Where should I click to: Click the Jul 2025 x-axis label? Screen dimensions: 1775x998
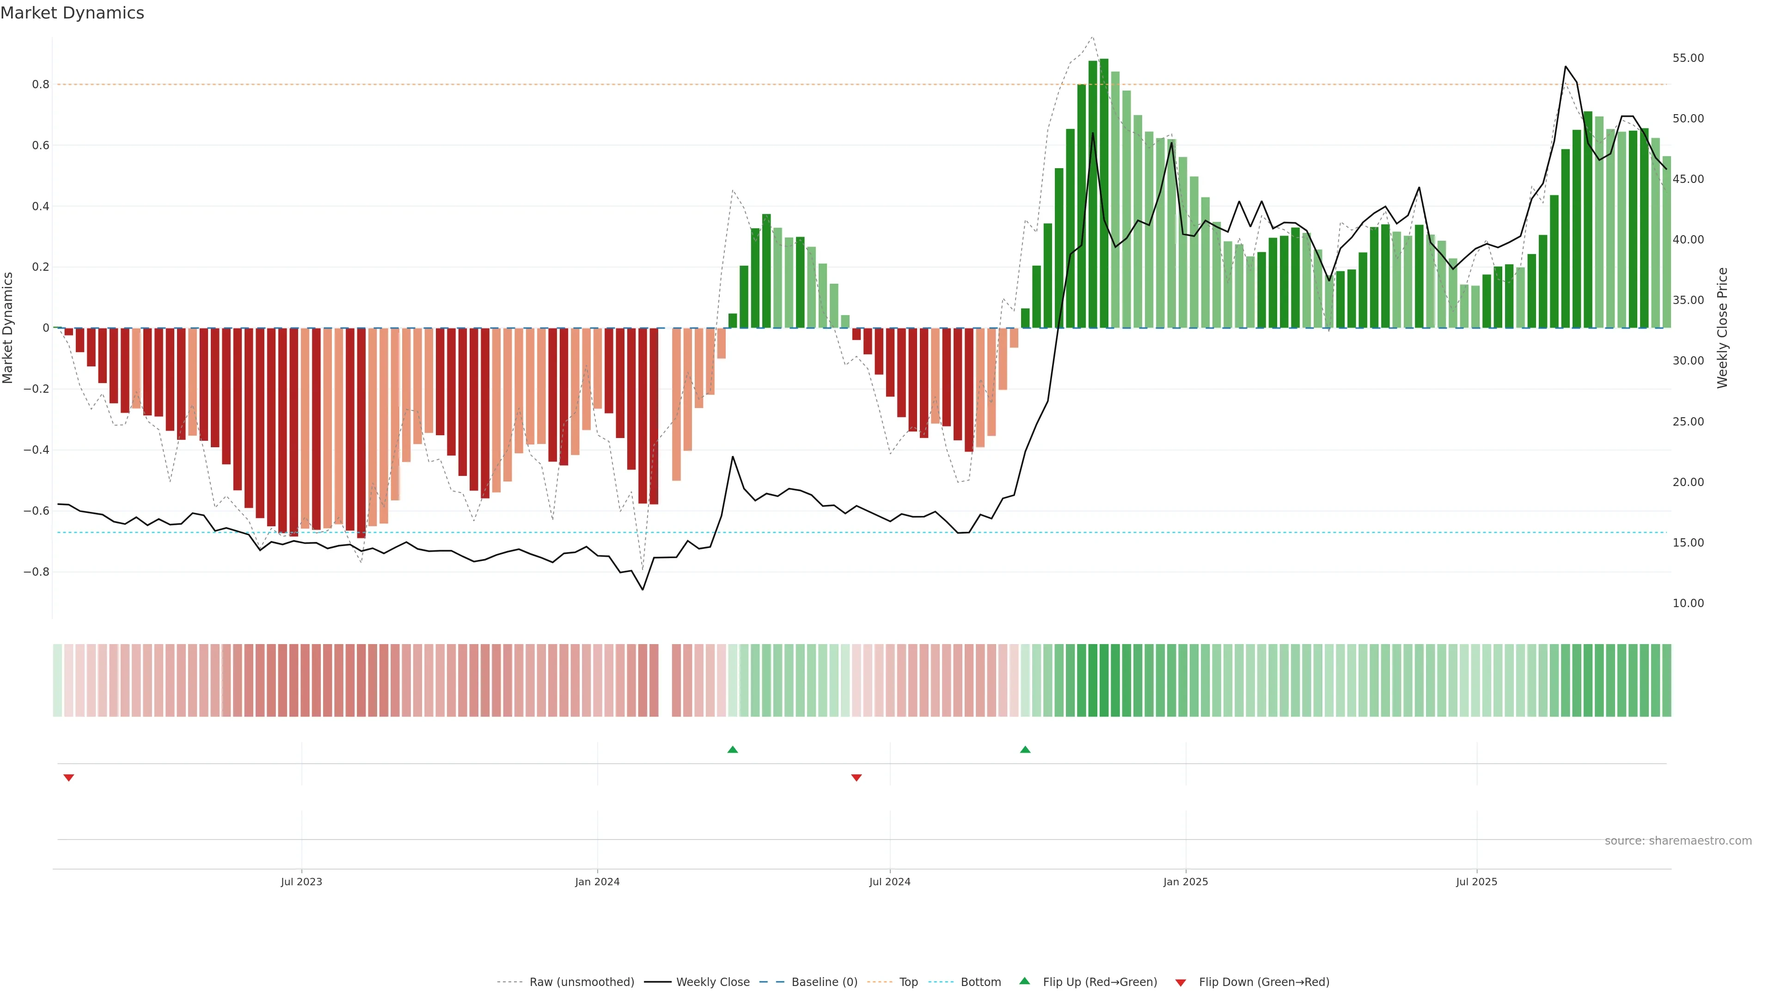point(1477,882)
